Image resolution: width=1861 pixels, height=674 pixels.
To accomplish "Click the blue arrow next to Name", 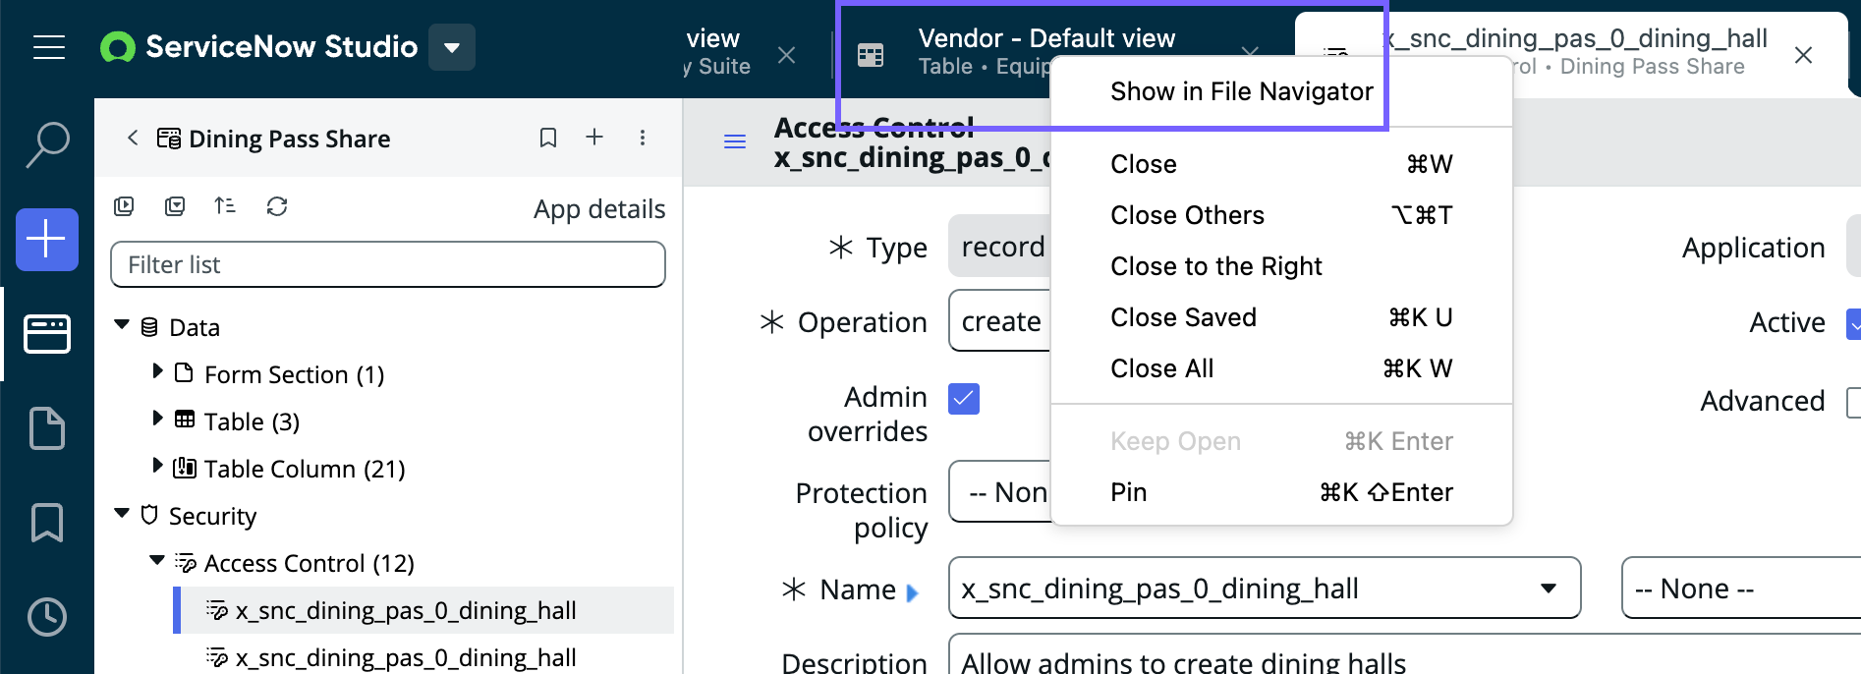I will (x=912, y=592).
